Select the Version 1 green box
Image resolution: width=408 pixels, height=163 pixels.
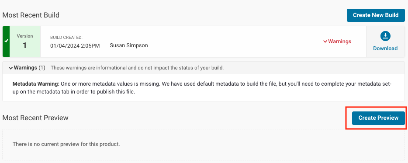[25, 42]
